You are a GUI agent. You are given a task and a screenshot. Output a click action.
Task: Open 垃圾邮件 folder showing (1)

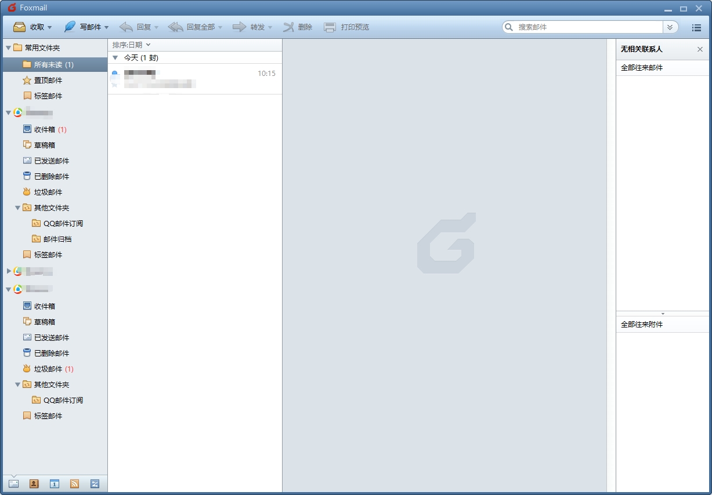[x=55, y=369]
